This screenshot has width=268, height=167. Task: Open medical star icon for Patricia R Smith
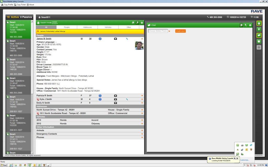pyautogui.click(x=100, y=96)
